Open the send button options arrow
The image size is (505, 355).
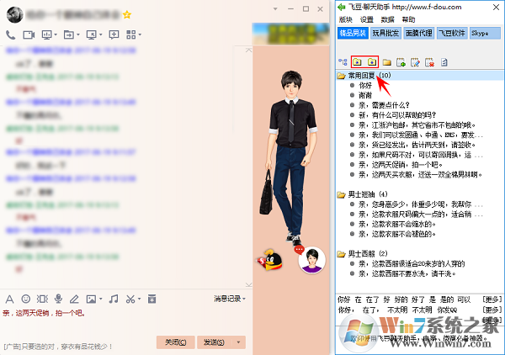(239, 342)
